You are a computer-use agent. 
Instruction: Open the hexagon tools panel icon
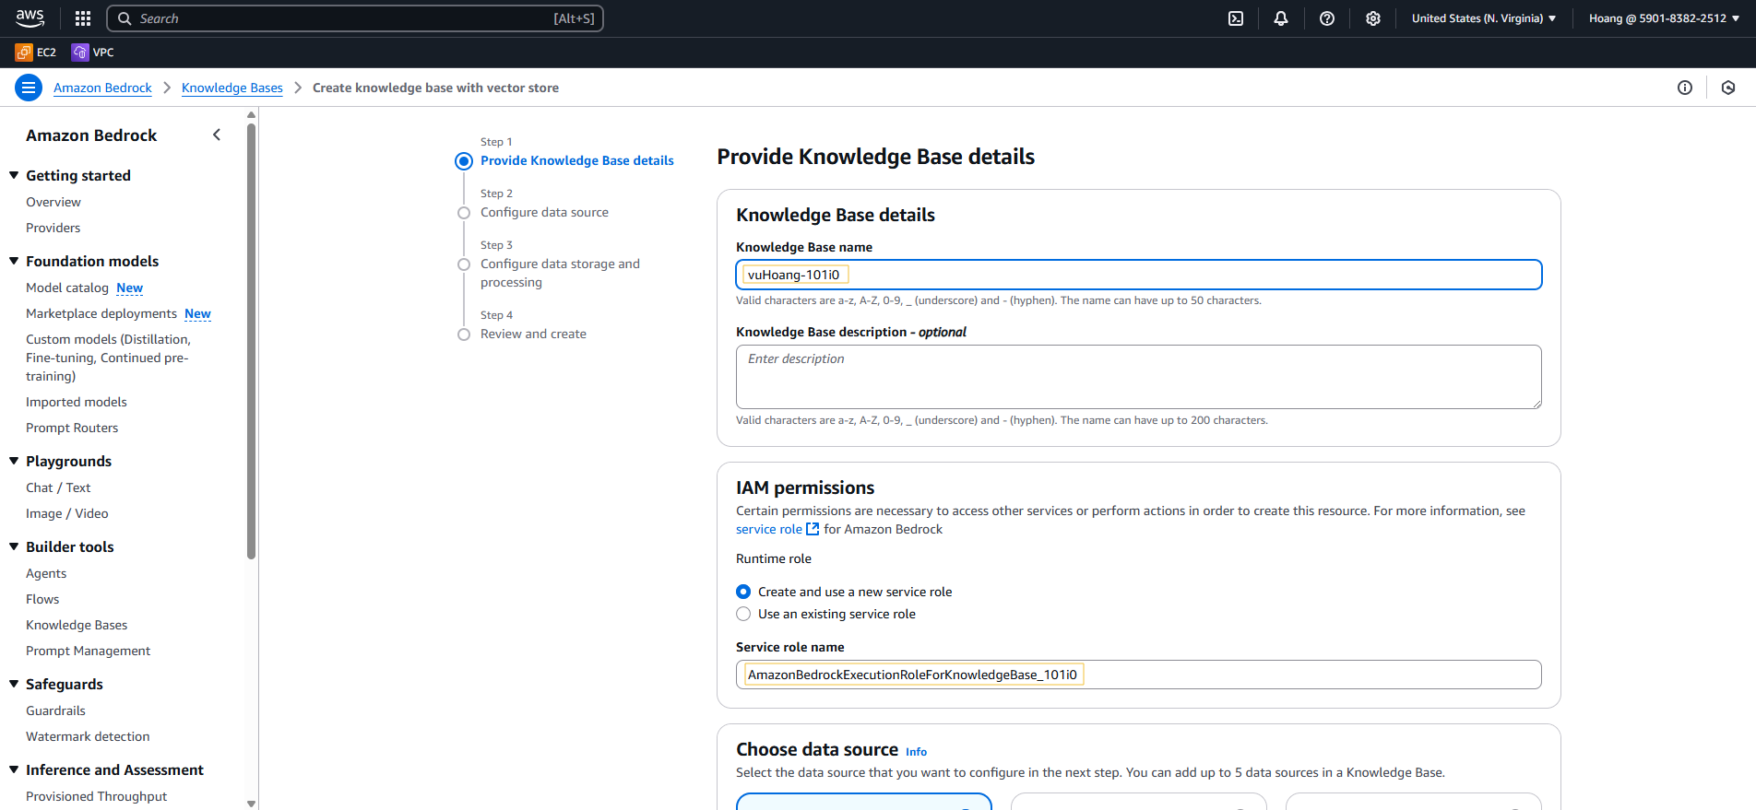coord(1728,88)
